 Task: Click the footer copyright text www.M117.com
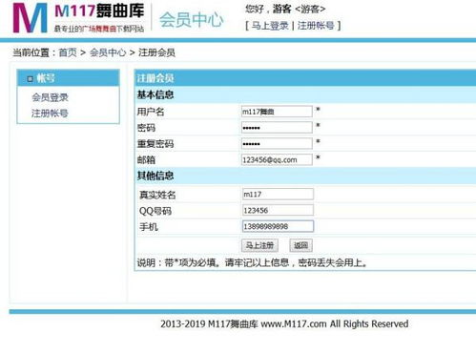pos(294,324)
